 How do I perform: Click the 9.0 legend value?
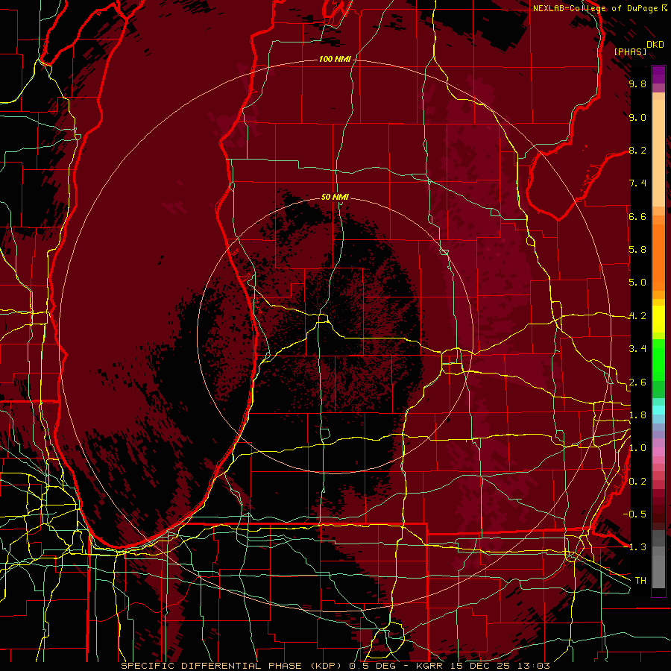click(637, 117)
